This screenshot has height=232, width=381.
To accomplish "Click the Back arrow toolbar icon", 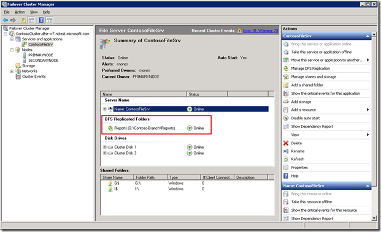I will [x=6, y=20].
